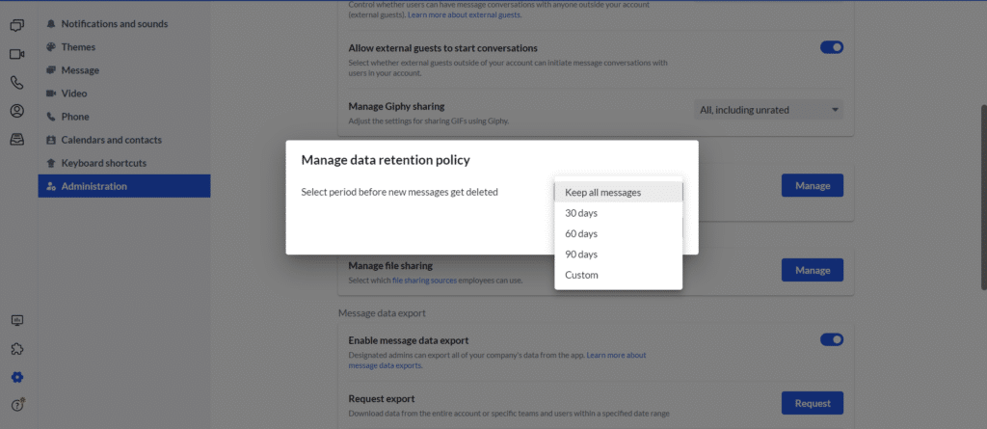Click the inbox tray icon in left rail
The height and width of the screenshot is (429, 987).
click(x=16, y=140)
